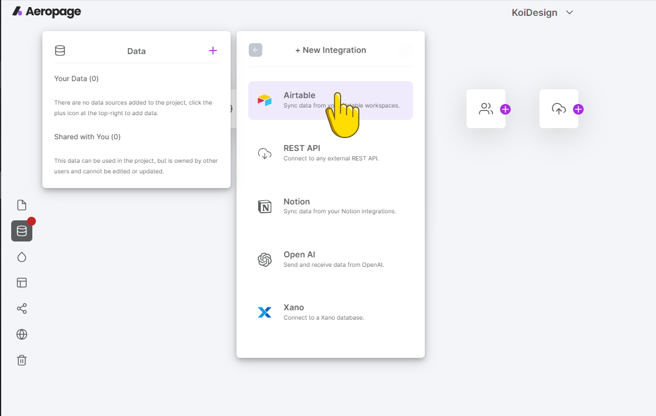The height and width of the screenshot is (416, 656).
Task: Add users with the purple plus badge
Action: coord(505,109)
